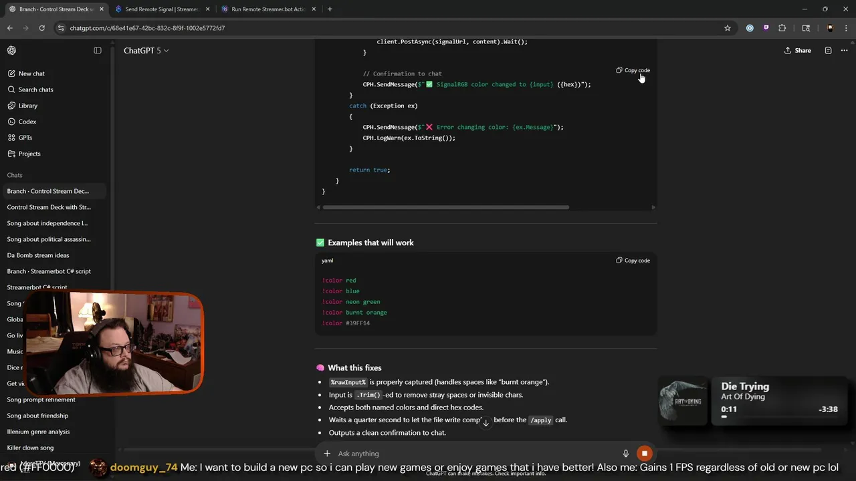Stop generating with the orange stop button
Screen dimensions: 856x481
tap(644, 454)
